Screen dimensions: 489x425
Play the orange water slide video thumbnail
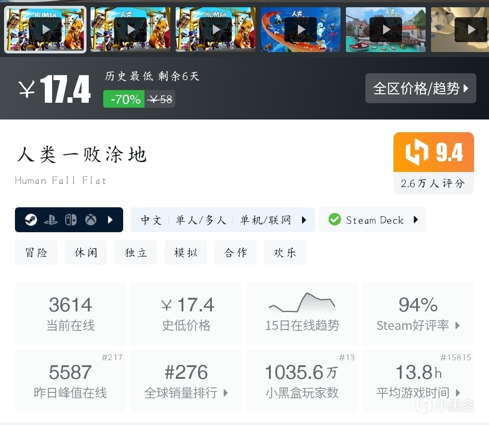(301, 29)
